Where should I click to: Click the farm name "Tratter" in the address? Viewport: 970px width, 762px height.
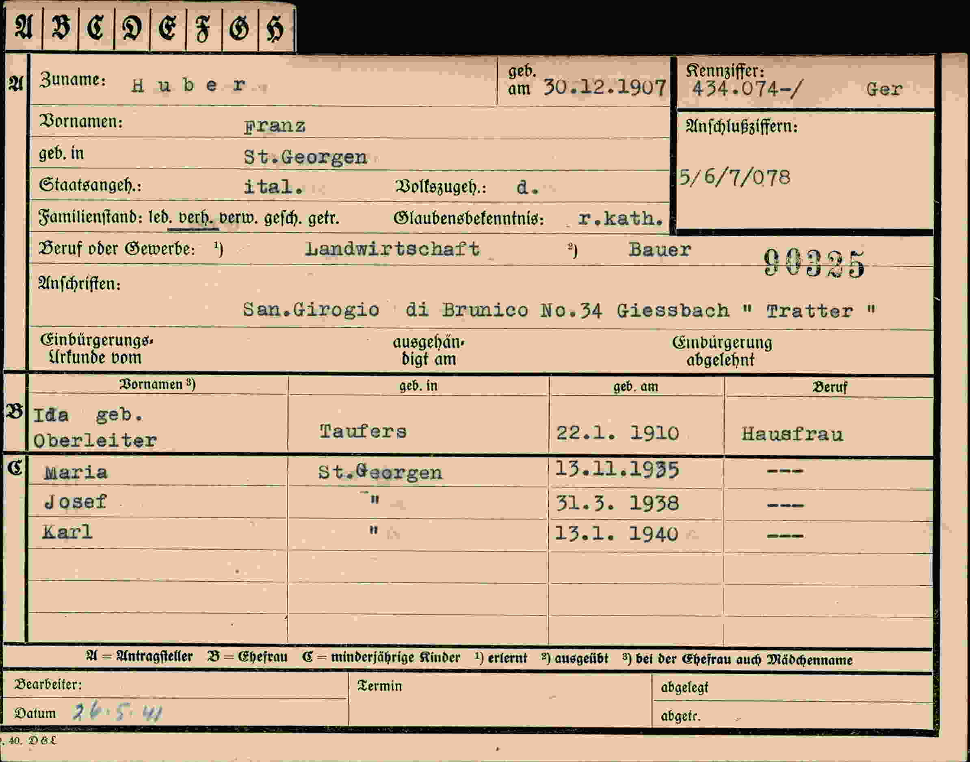pos(810,311)
